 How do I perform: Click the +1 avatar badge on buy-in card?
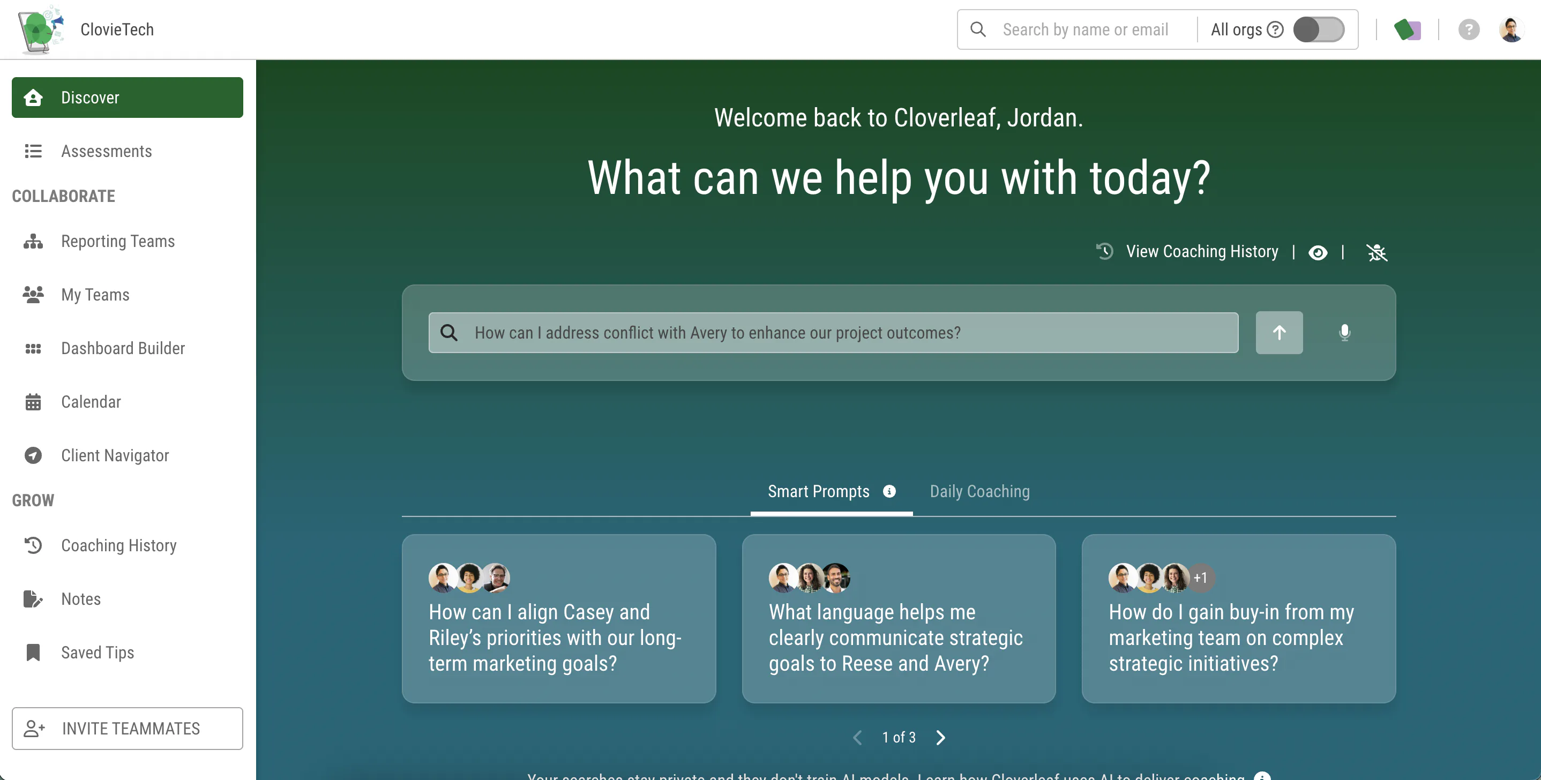[1200, 578]
